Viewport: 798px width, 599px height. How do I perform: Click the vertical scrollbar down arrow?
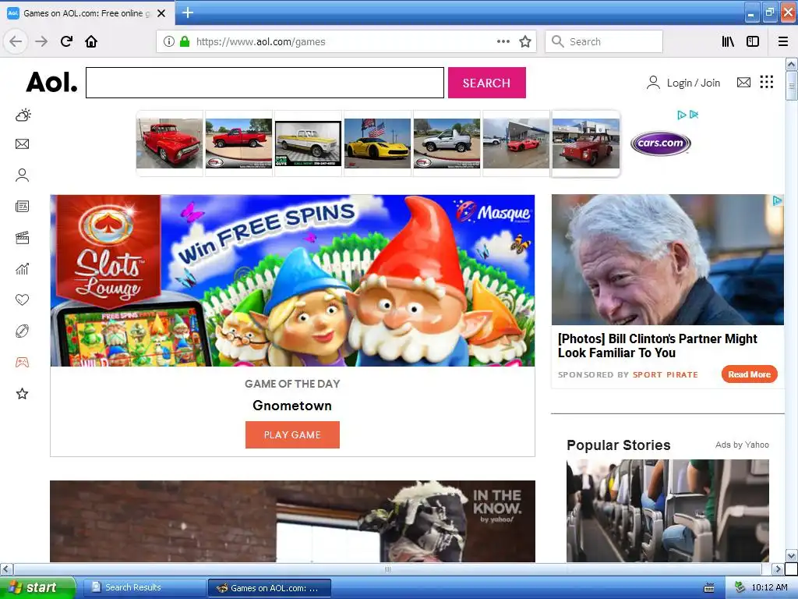pos(791,555)
